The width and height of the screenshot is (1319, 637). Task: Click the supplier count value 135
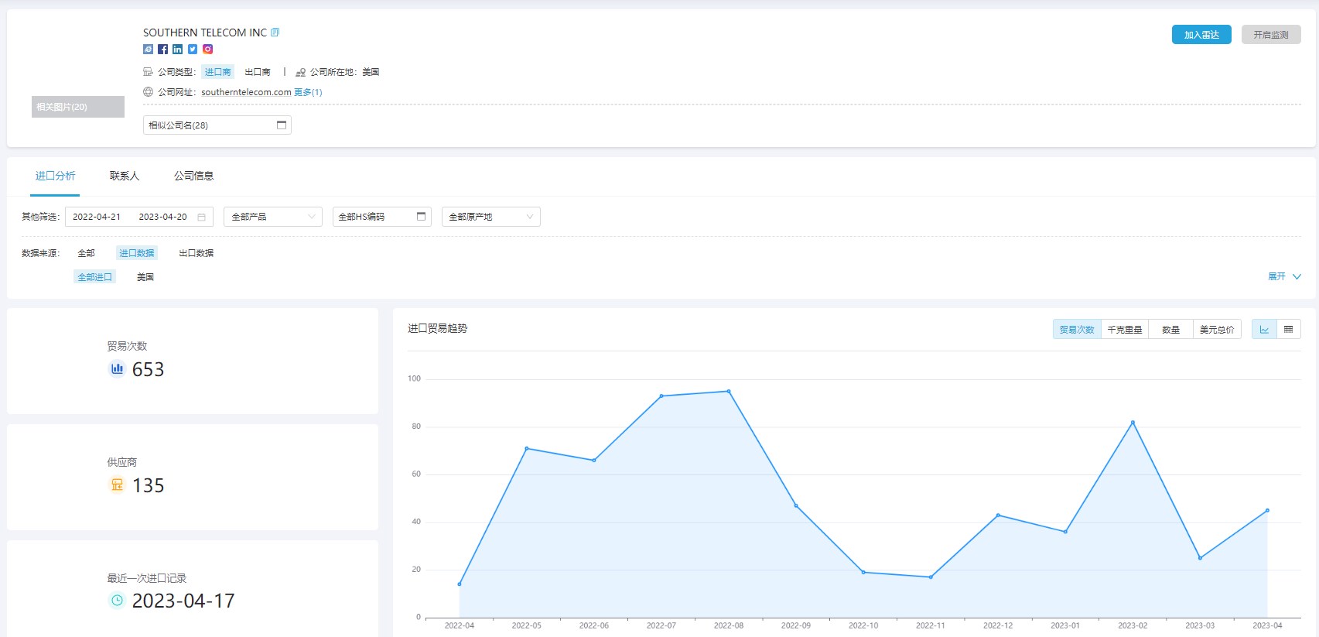(x=148, y=485)
